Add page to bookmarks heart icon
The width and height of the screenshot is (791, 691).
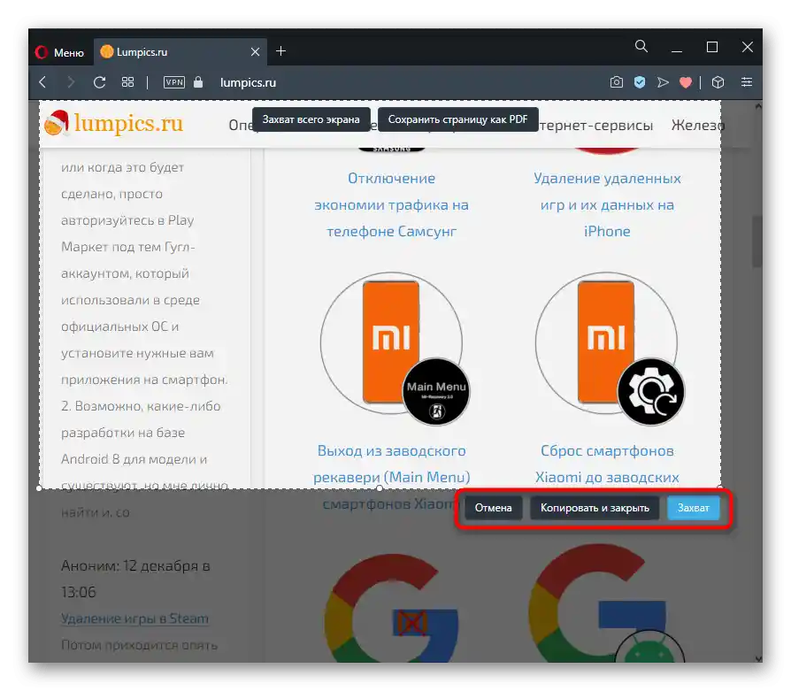click(686, 82)
